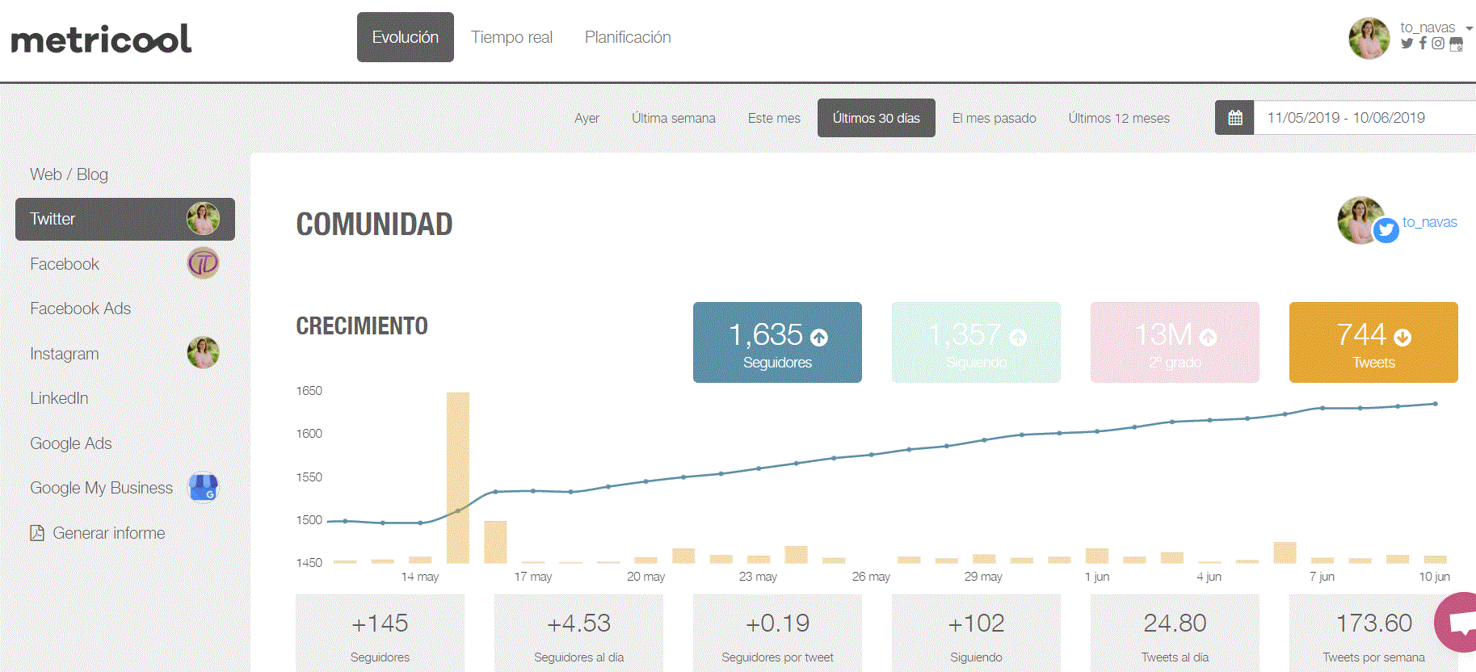Open the calendar date picker icon
The height and width of the screenshot is (672, 1476).
coord(1234,118)
